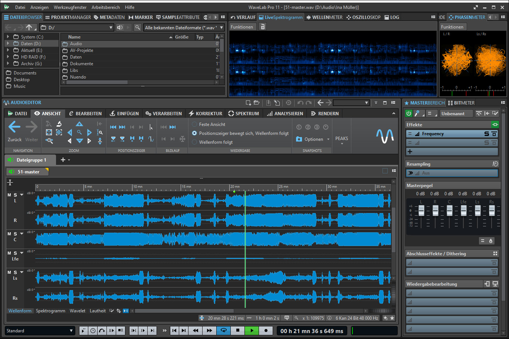Click the search icon in file browser
Image resolution: width=509 pixels, height=339 pixels.
coord(138,27)
